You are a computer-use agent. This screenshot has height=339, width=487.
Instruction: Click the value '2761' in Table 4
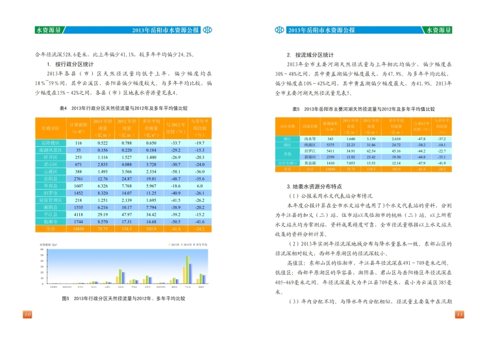click(x=79, y=179)
